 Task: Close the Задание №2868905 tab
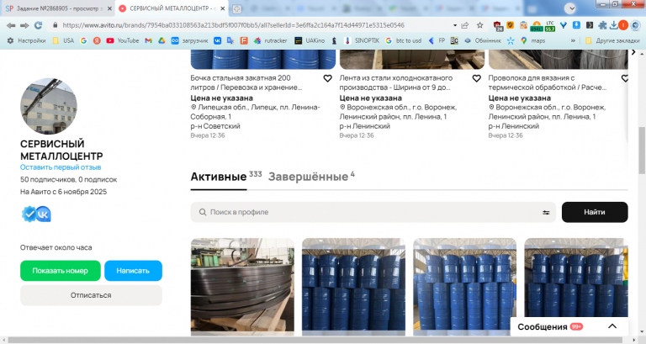(109, 8)
